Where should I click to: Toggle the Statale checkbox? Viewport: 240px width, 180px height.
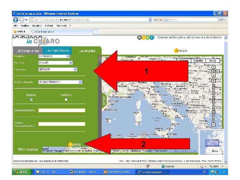tap(31, 99)
